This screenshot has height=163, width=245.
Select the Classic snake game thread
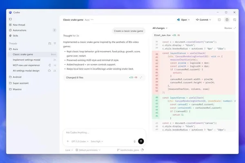33,55
